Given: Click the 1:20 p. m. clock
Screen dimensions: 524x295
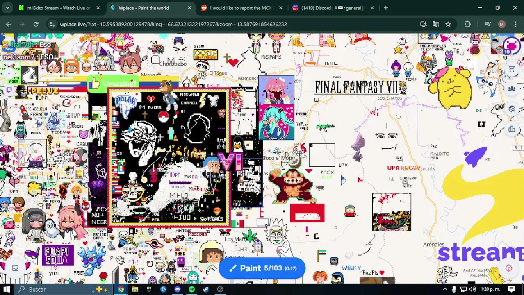Looking at the screenshot, I should click(490, 290).
